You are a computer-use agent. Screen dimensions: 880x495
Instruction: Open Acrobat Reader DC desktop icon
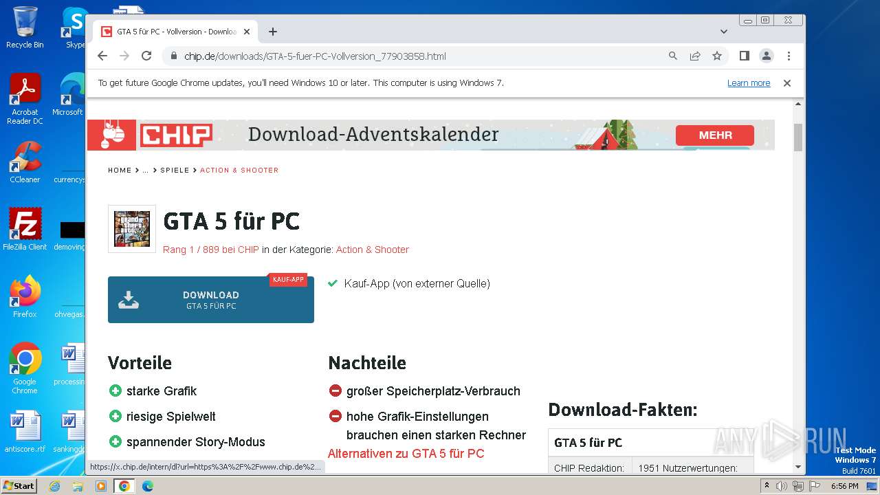click(x=25, y=99)
